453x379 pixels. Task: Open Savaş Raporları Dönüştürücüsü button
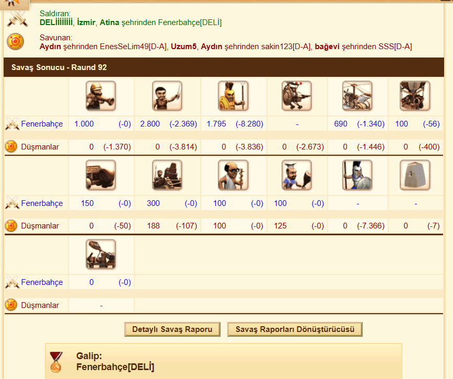(x=295, y=329)
